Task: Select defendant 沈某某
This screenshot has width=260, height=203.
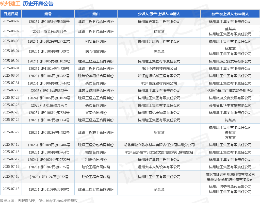Action: click(230, 120)
